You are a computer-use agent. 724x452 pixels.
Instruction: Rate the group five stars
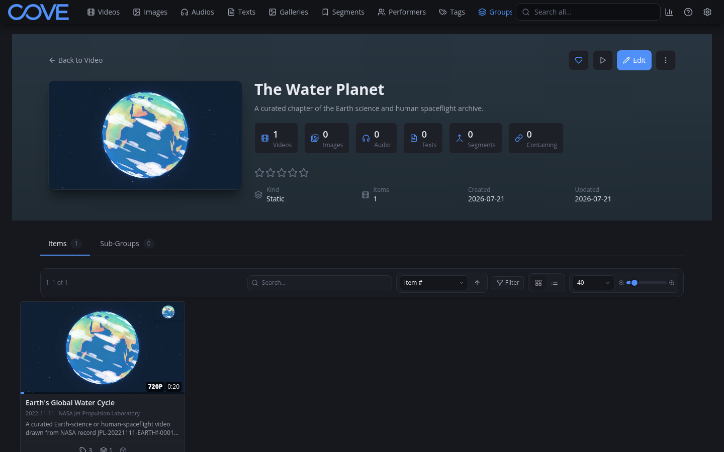tap(304, 173)
